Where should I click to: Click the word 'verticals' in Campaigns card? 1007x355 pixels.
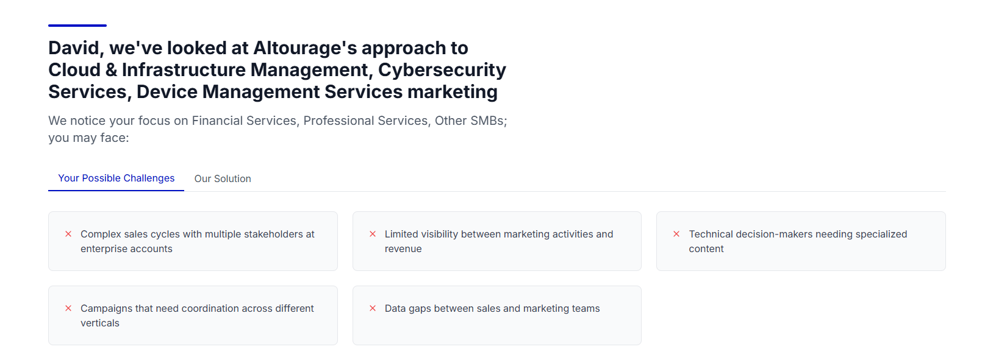tap(100, 323)
